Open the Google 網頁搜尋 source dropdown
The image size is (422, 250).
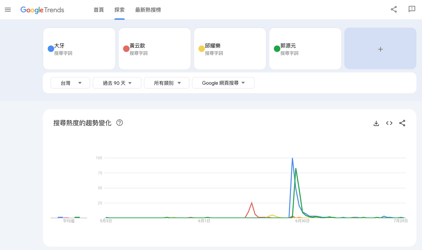223,83
